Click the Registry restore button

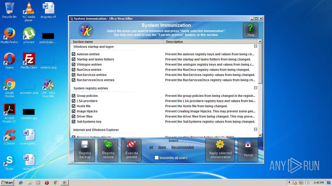[108, 150]
